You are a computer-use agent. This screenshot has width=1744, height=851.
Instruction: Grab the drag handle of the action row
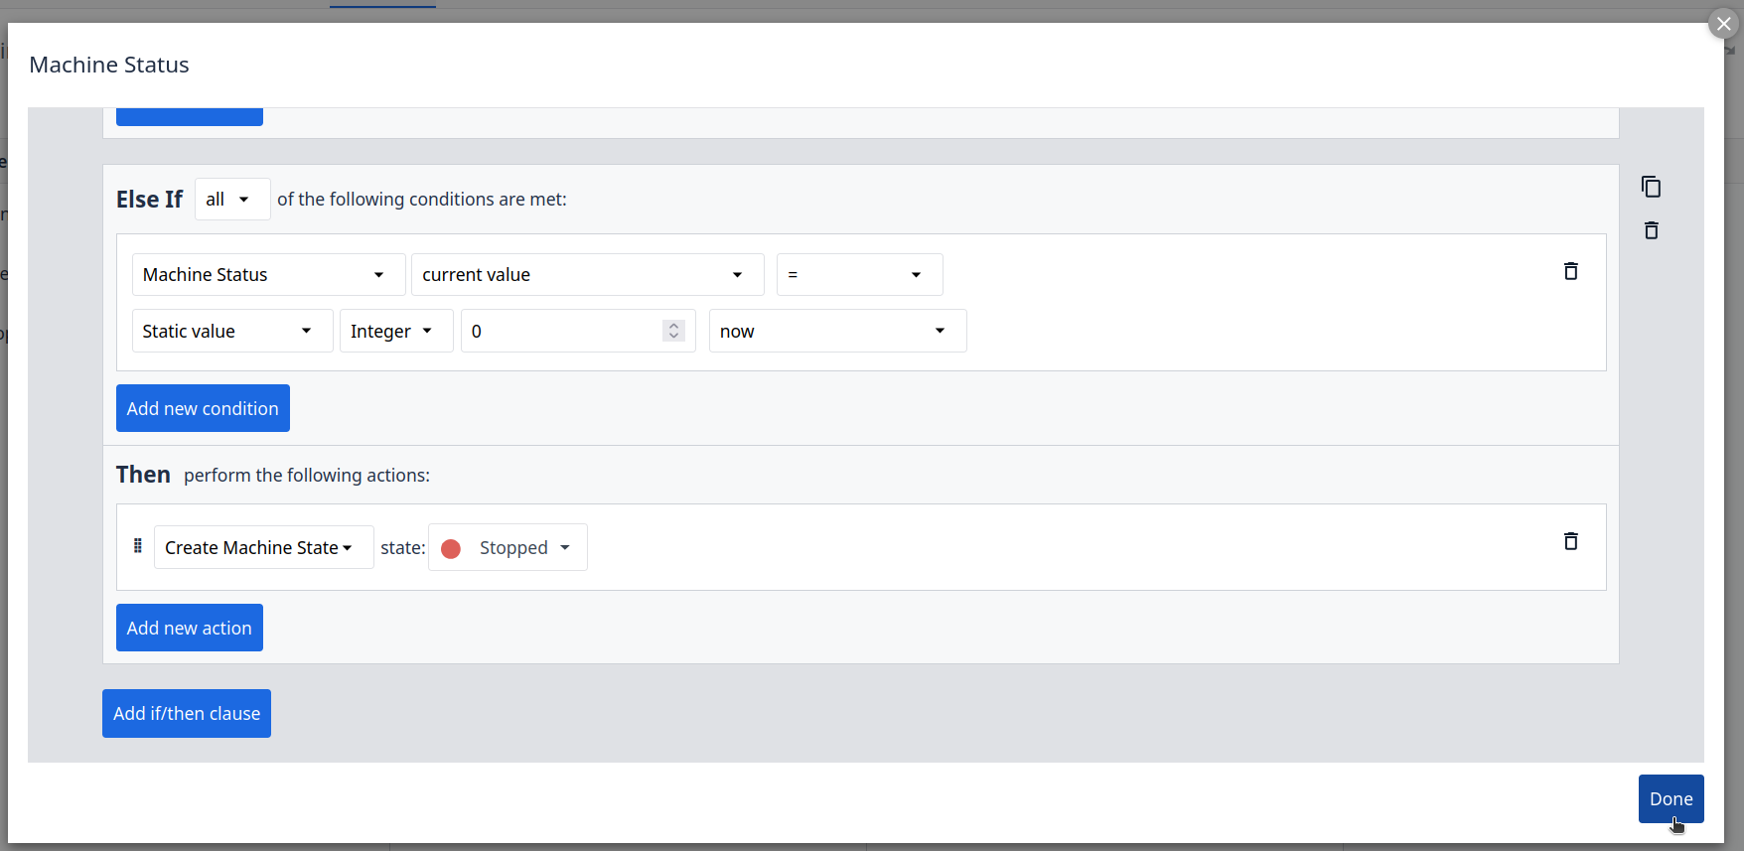click(138, 546)
